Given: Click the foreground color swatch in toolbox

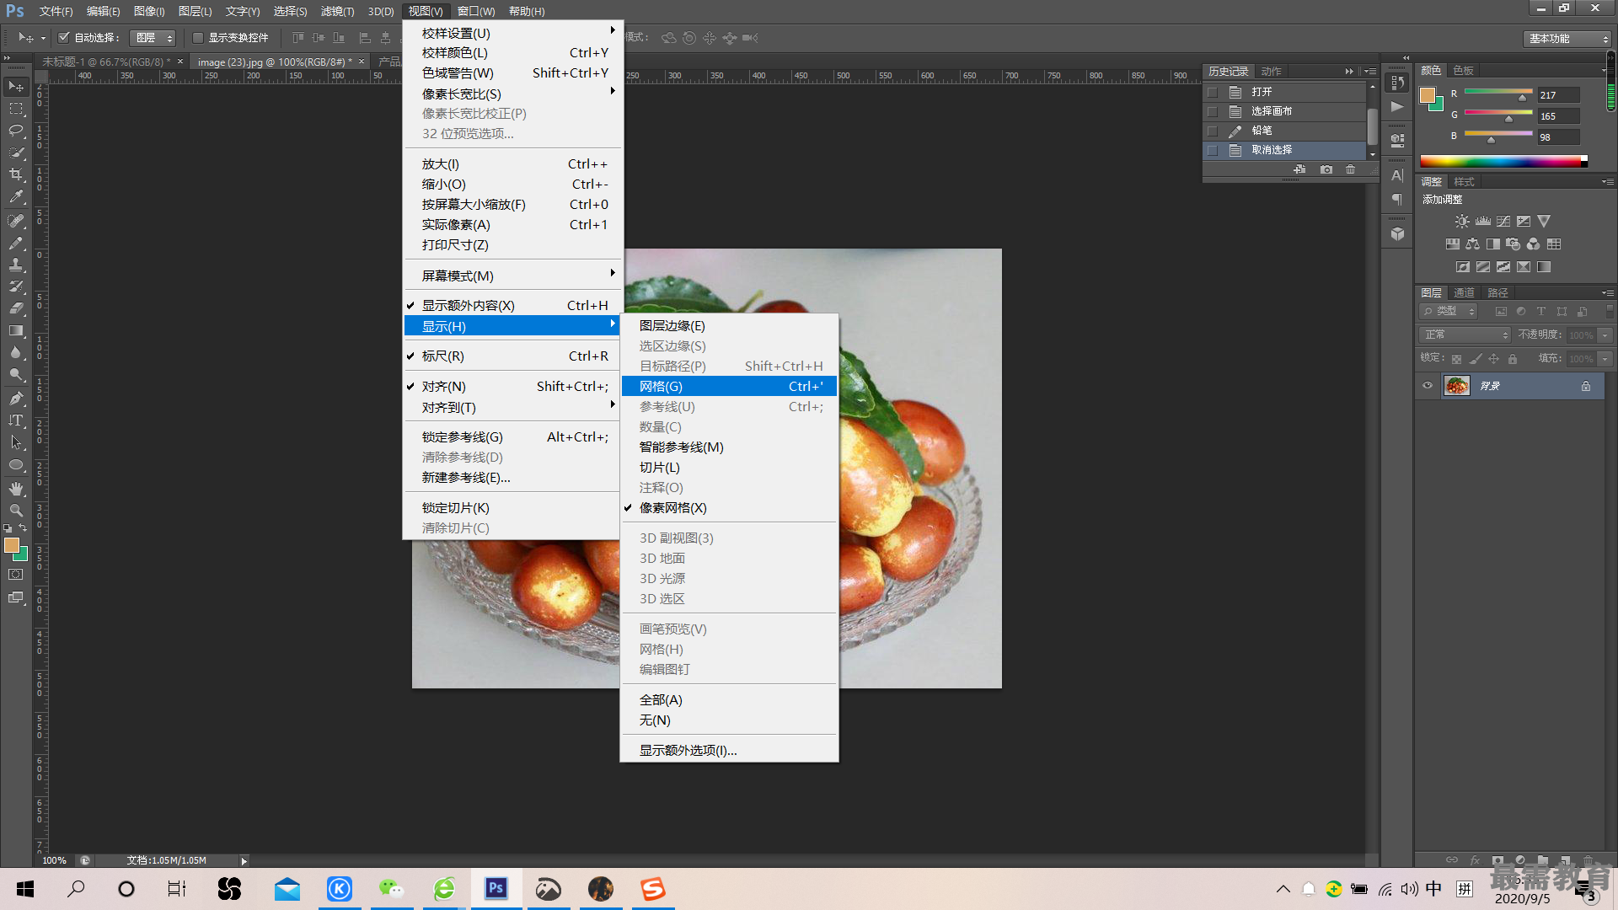Looking at the screenshot, I should click(12, 545).
